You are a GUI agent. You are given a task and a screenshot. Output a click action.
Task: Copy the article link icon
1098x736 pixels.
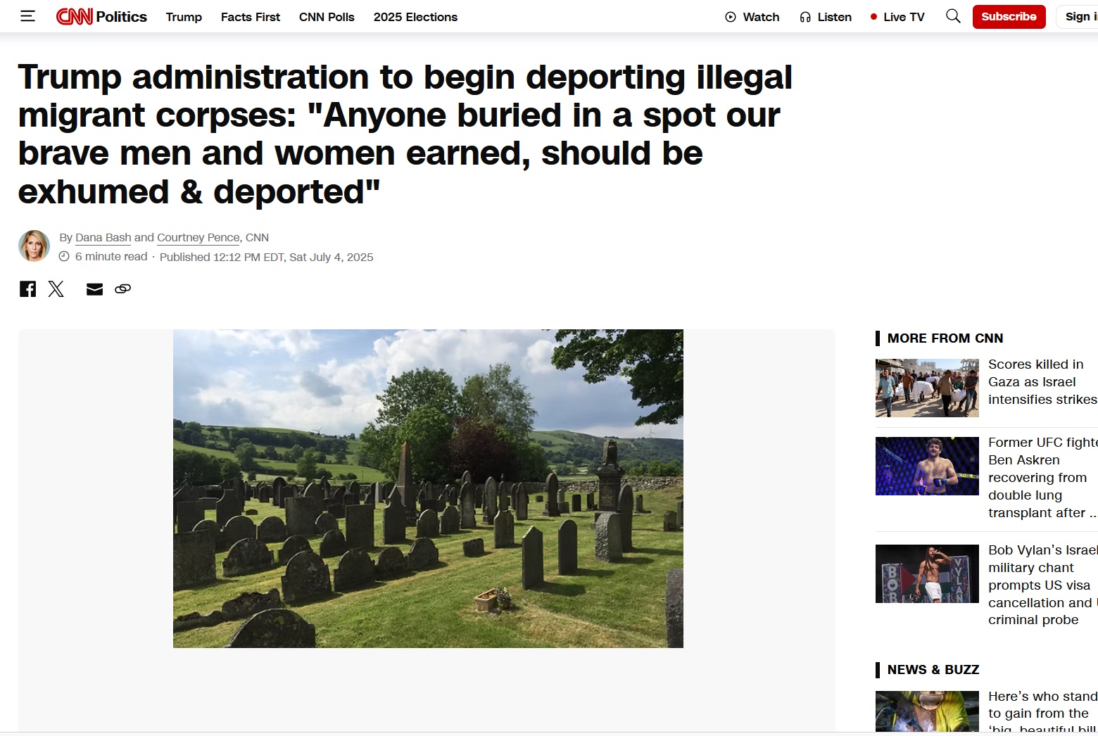[x=122, y=288]
